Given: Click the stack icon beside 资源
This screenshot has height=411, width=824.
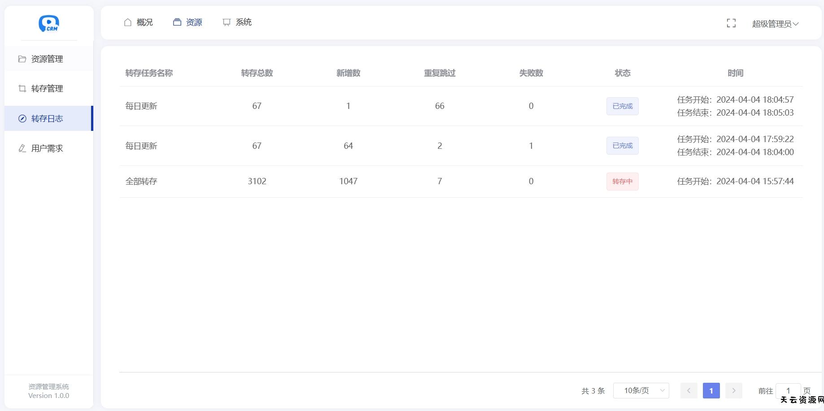Looking at the screenshot, I should point(177,22).
